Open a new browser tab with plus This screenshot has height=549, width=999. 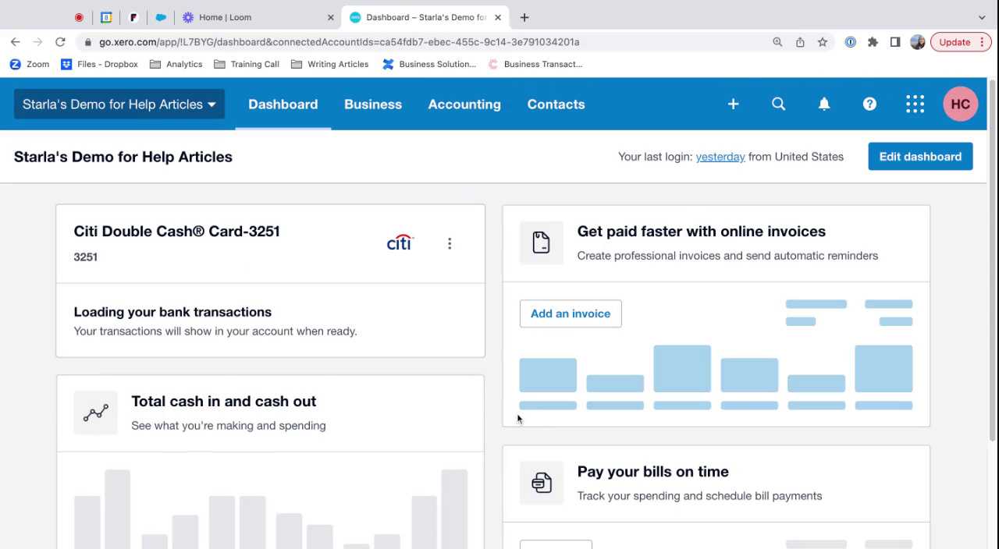524,17
